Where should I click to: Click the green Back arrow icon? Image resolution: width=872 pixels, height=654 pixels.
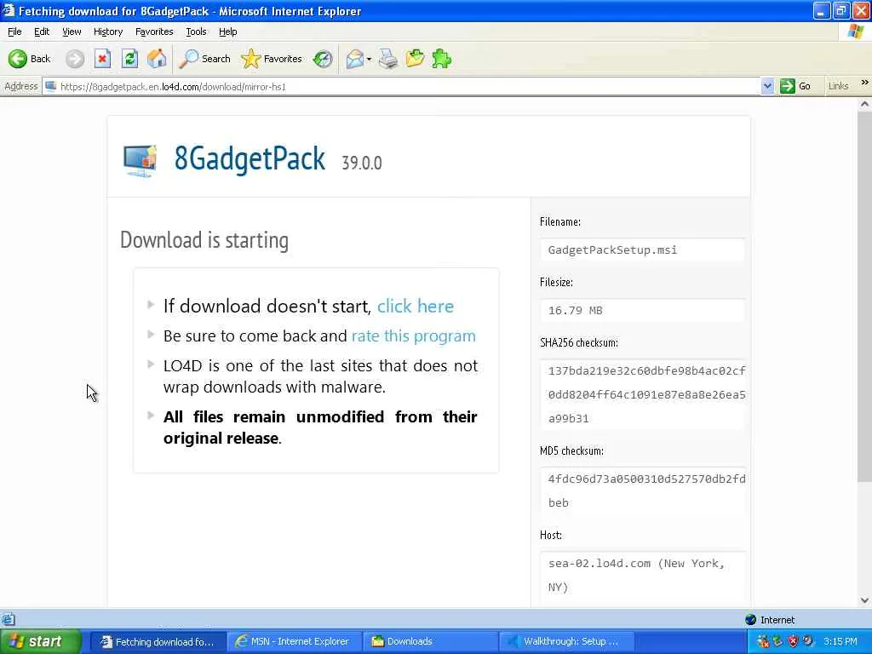tap(17, 59)
